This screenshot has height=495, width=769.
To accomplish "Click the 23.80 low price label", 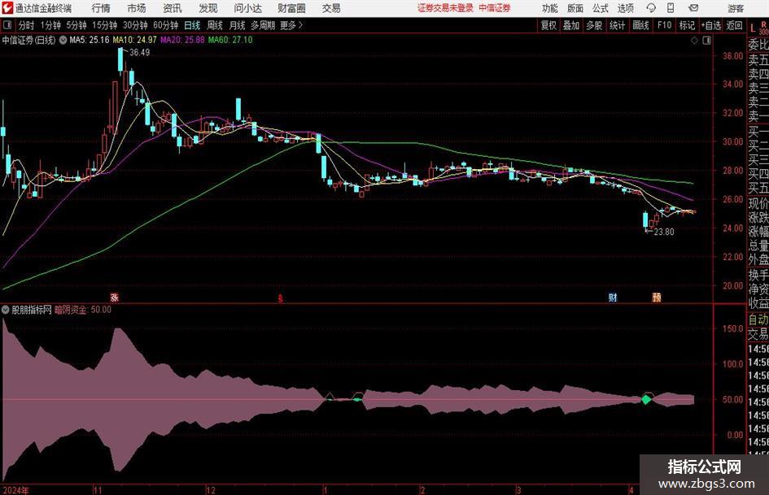I will pos(664,232).
